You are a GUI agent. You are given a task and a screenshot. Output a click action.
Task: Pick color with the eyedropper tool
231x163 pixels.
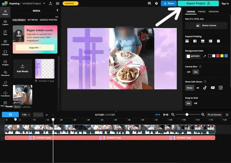(x=204, y=56)
